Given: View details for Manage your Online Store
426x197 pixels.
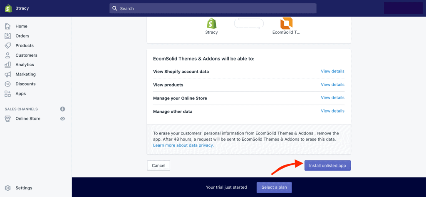Looking at the screenshot, I should [332, 98].
